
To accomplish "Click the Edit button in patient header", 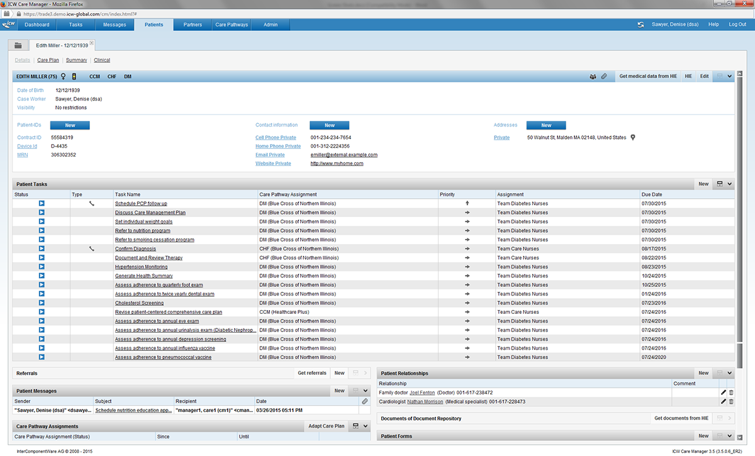I will (x=704, y=76).
